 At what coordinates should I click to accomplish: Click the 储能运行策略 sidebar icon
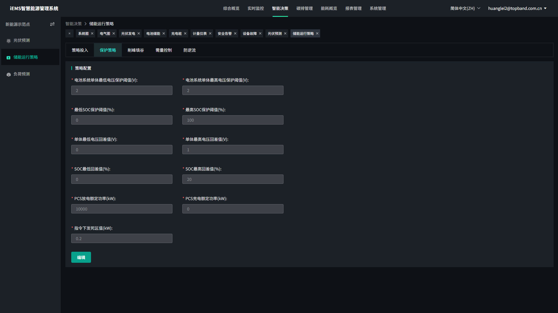tap(9, 57)
